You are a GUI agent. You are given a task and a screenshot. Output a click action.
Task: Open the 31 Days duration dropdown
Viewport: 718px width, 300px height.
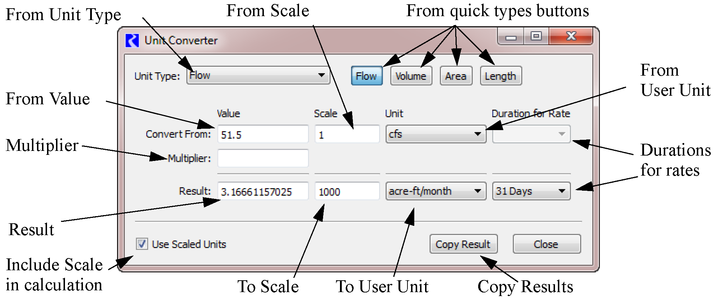coord(531,191)
